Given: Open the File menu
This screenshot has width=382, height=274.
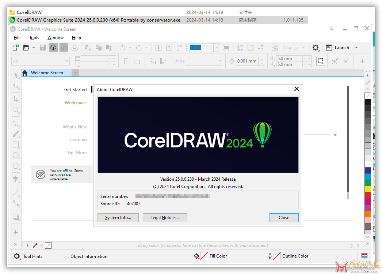Looking at the screenshot, I should click(x=17, y=38).
